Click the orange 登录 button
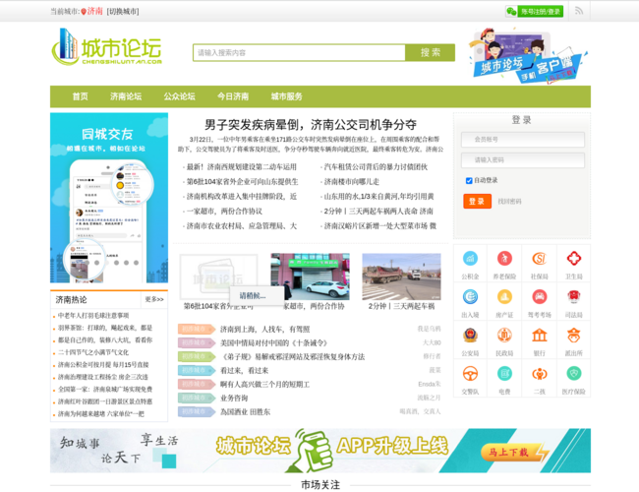 coord(477,201)
